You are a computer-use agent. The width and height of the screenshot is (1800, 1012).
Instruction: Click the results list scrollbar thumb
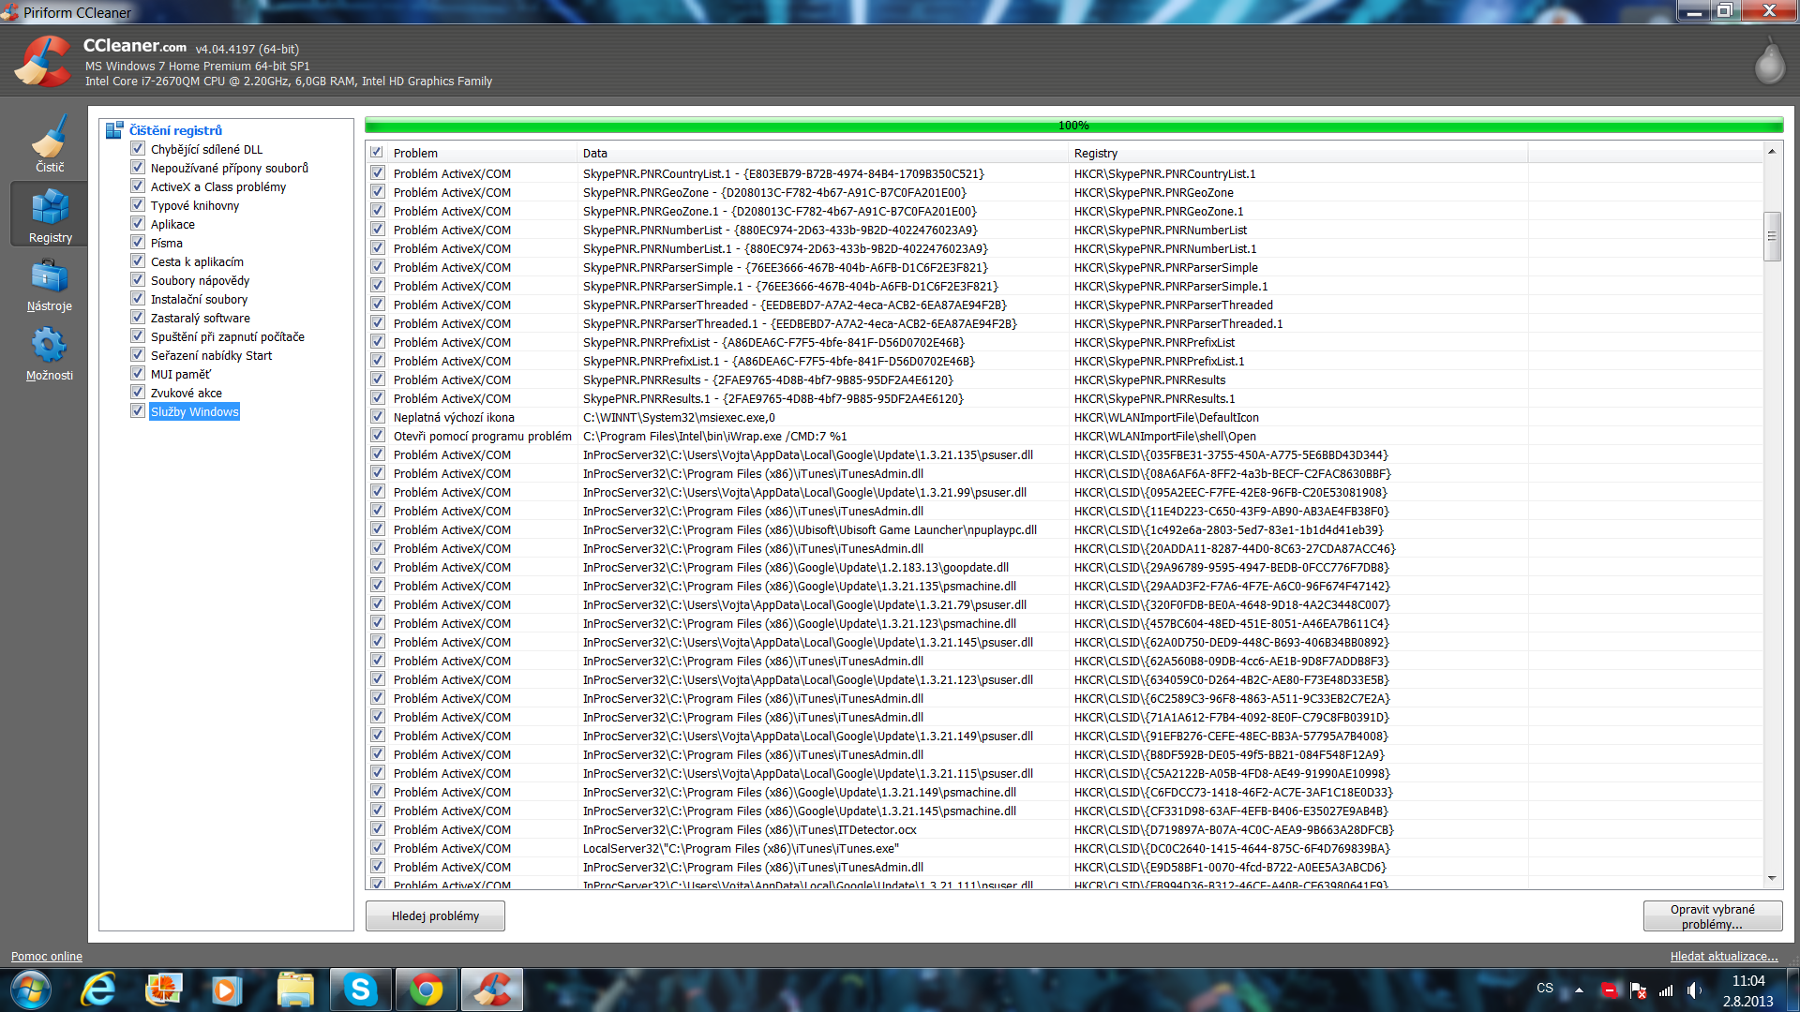point(1772,235)
